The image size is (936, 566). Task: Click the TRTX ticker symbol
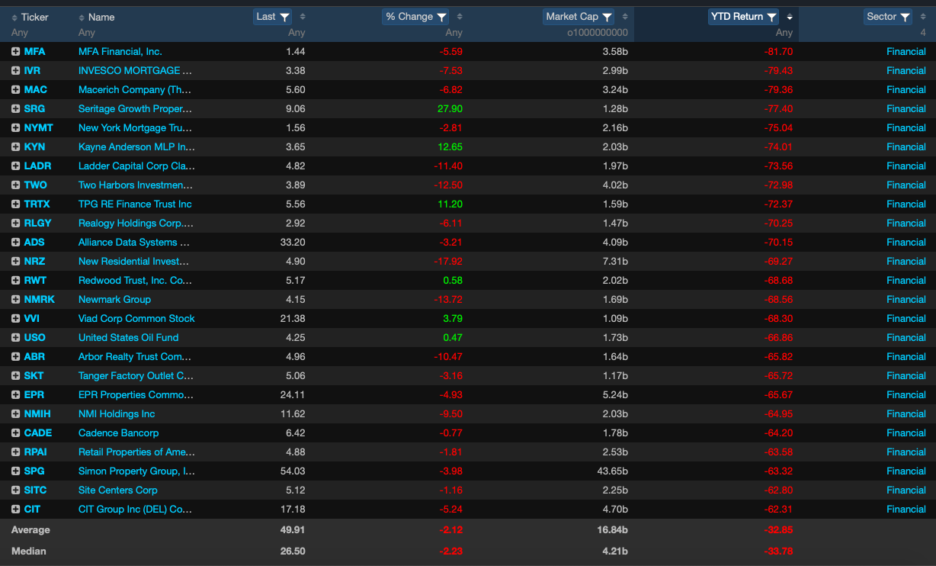point(37,204)
